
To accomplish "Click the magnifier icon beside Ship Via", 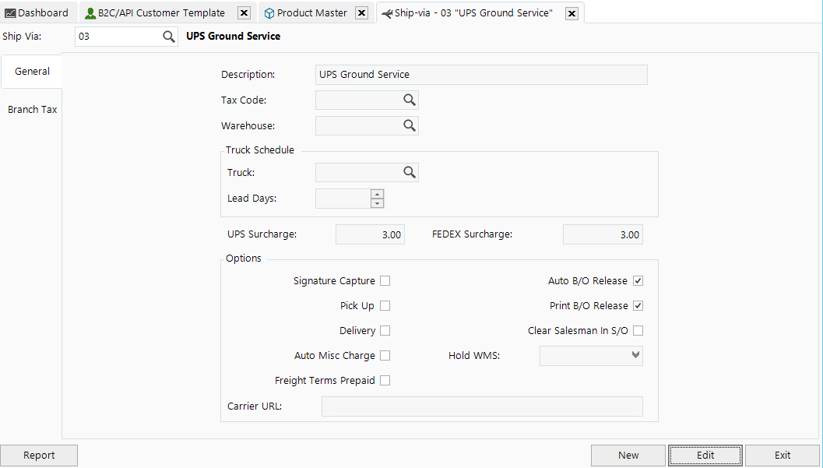I will click(x=170, y=36).
